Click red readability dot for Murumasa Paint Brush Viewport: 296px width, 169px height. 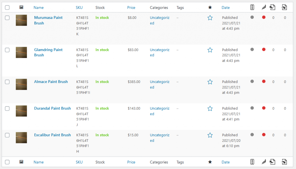264,17
